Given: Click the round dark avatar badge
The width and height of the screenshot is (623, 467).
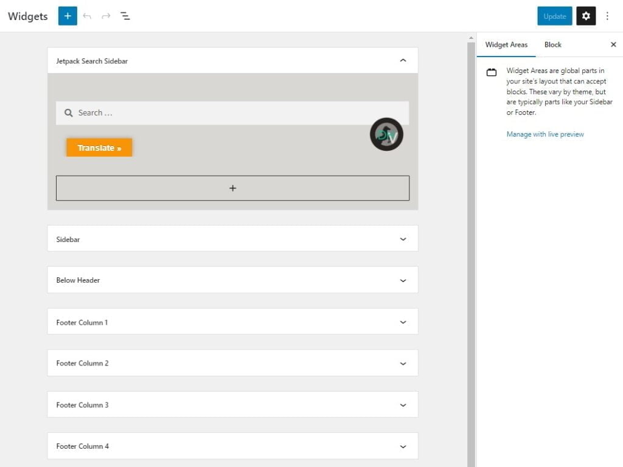Looking at the screenshot, I should coord(386,134).
